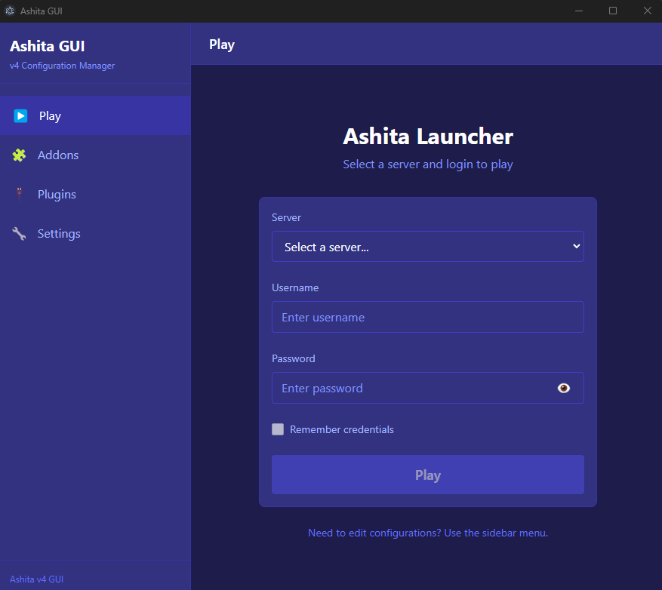The height and width of the screenshot is (590, 662).
Task: Enable the Remember credentials checkbox
Action: tap(278, 429)
